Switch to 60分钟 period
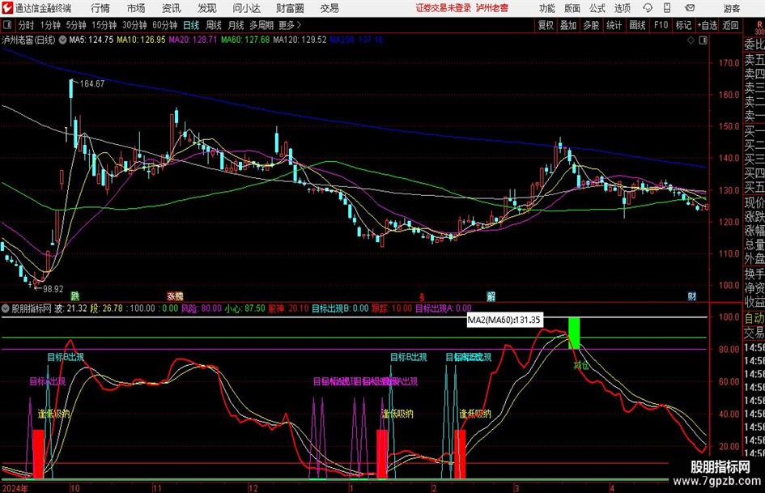The width and height of the screenshot is (765, 493). click(x=165, y=25)
